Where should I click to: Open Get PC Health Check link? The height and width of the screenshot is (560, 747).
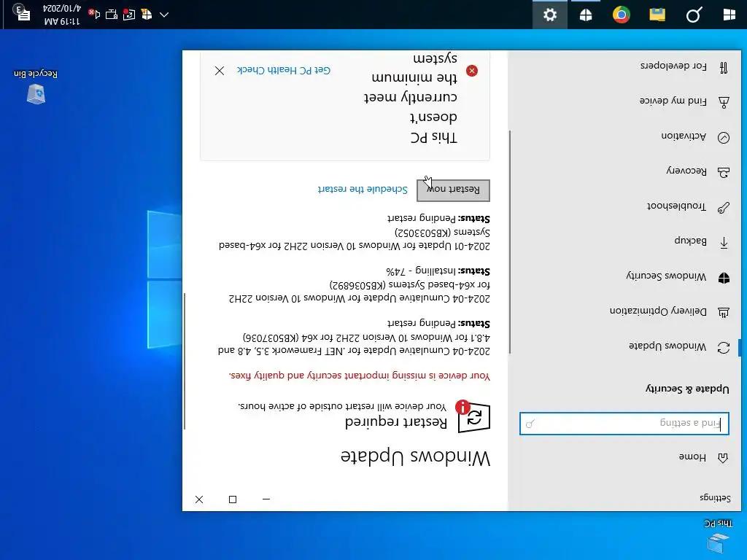[284, 71]
